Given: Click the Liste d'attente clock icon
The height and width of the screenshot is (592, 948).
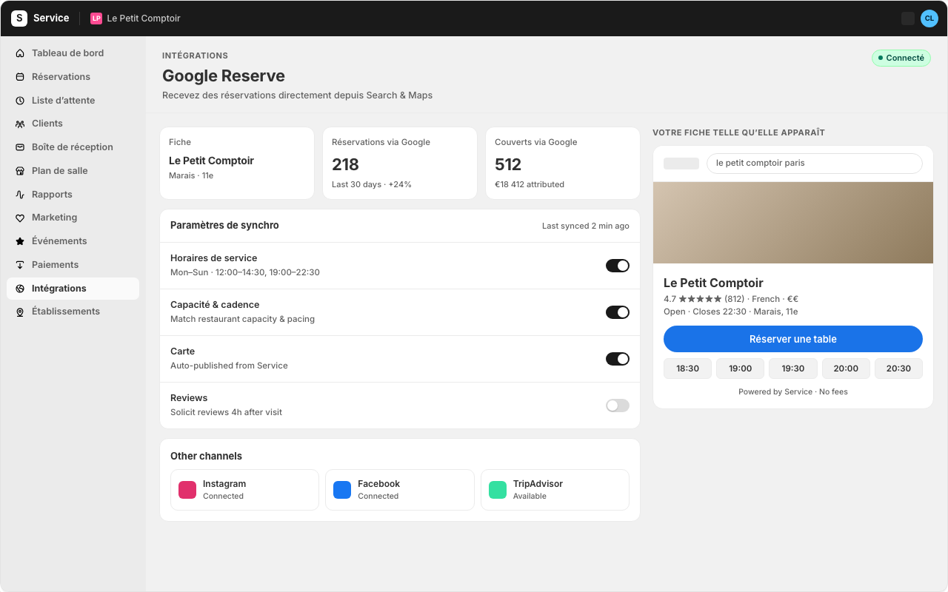Looking at the screenshot, I should [x=20, y=101].
